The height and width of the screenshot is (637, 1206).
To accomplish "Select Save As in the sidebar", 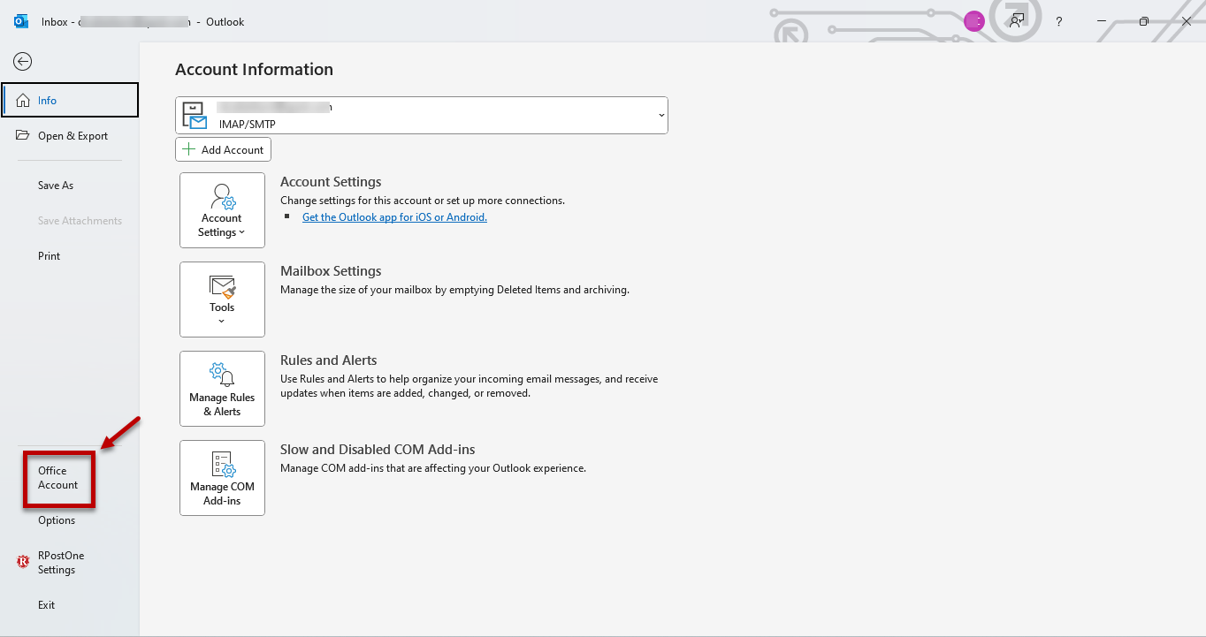I will pos(56,186).
